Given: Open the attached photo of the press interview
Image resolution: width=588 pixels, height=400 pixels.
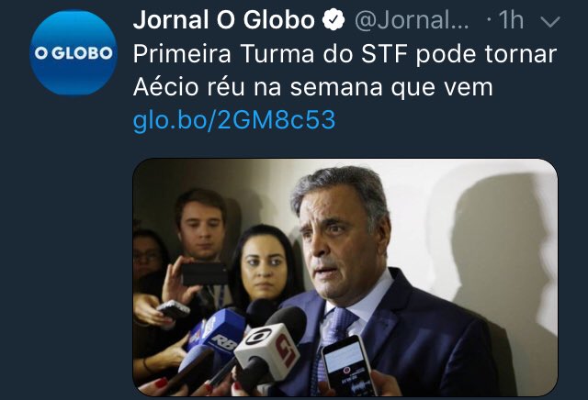Looking at the screenshot, I should [x=345, y=278].
